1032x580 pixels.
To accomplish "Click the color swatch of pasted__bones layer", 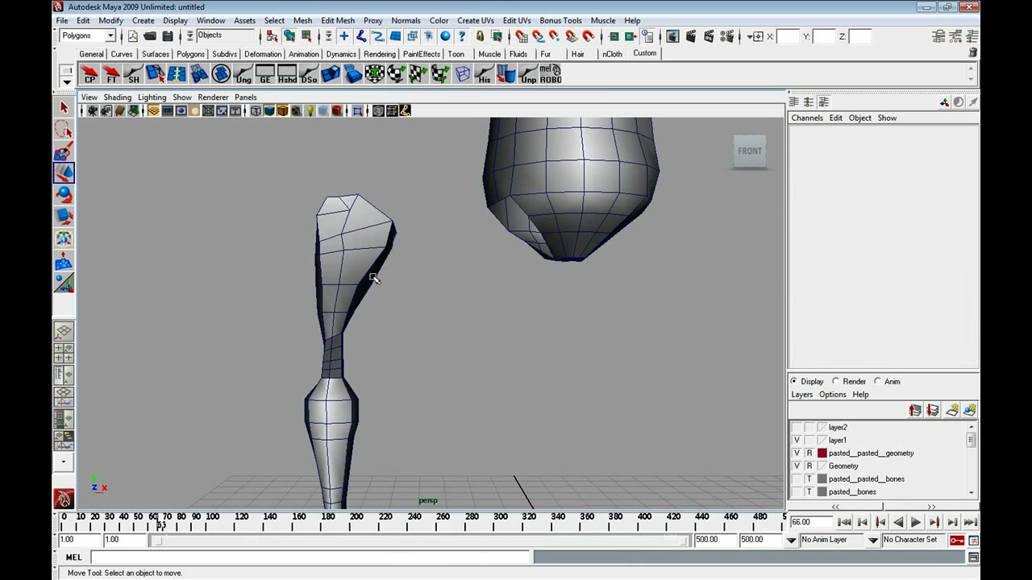I will (x=822, y=492).
